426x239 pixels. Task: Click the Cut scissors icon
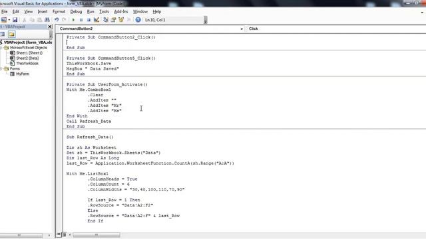[x=24, y=20]
